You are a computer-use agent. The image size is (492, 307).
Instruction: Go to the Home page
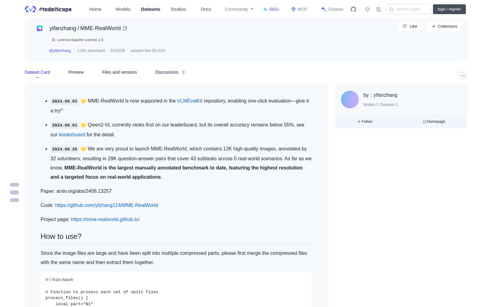tap(95, 9)
